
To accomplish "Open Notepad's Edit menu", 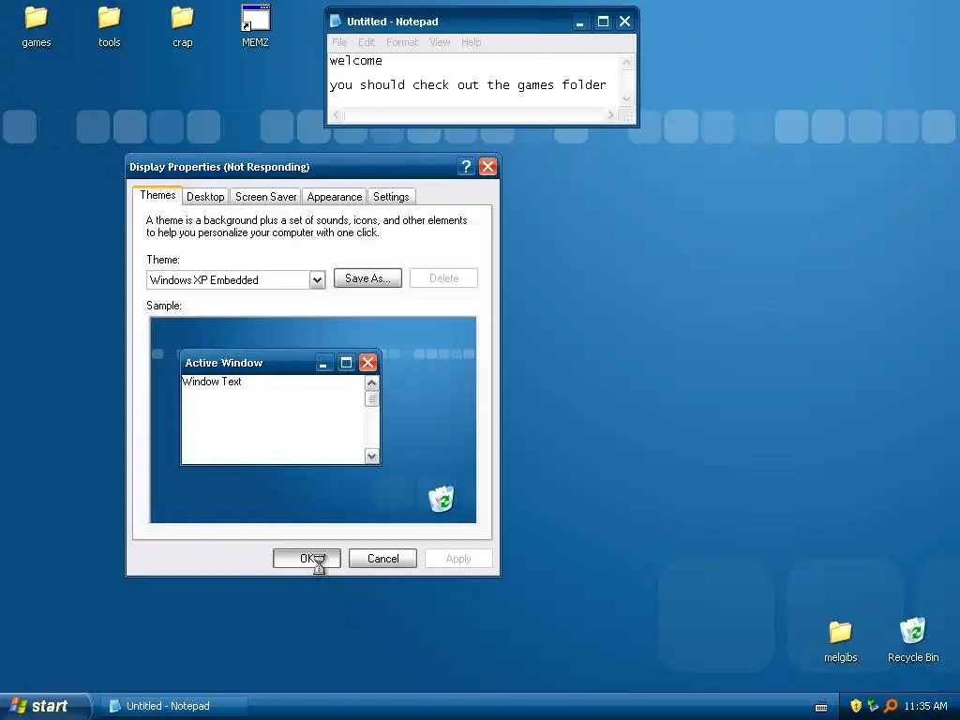I will pos(367,42).
